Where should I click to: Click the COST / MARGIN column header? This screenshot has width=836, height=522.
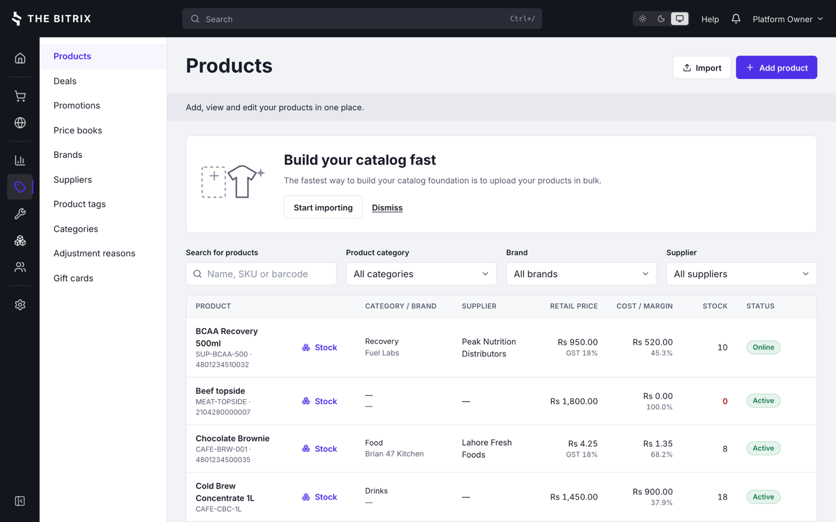tap(644, 306)
